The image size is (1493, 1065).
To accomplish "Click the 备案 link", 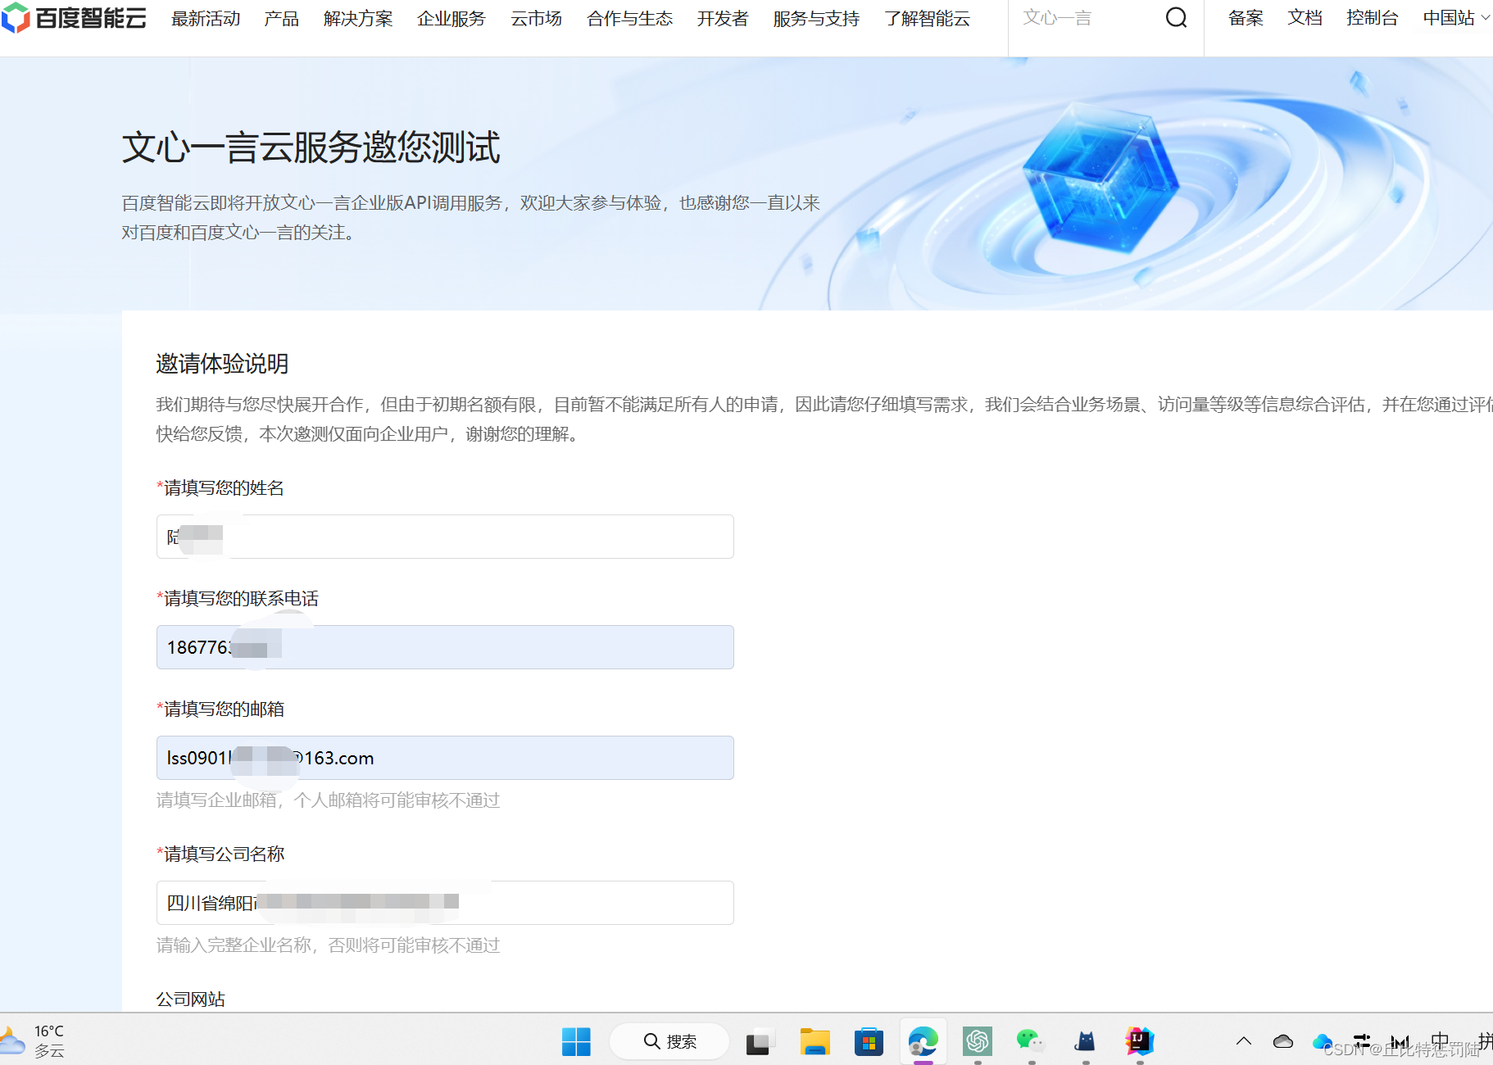I will (x=1246, y=18).
